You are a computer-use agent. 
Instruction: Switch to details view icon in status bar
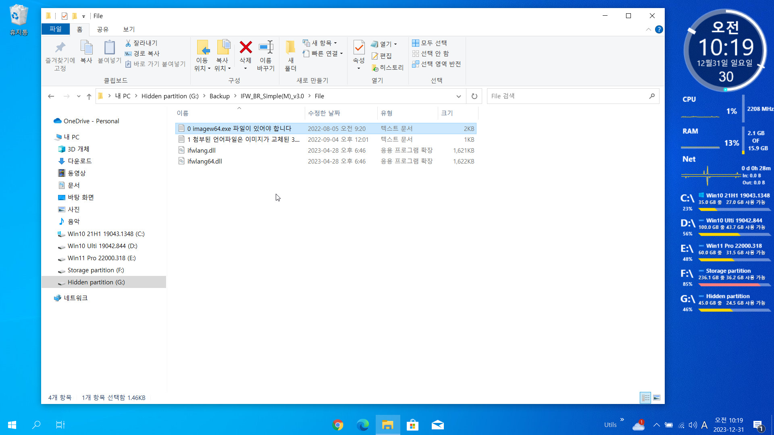point(645,398)
